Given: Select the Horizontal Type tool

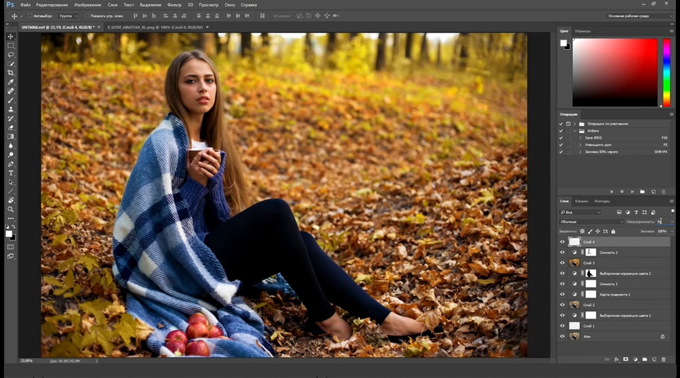Looking at the screenshot, I should [11, 173].
